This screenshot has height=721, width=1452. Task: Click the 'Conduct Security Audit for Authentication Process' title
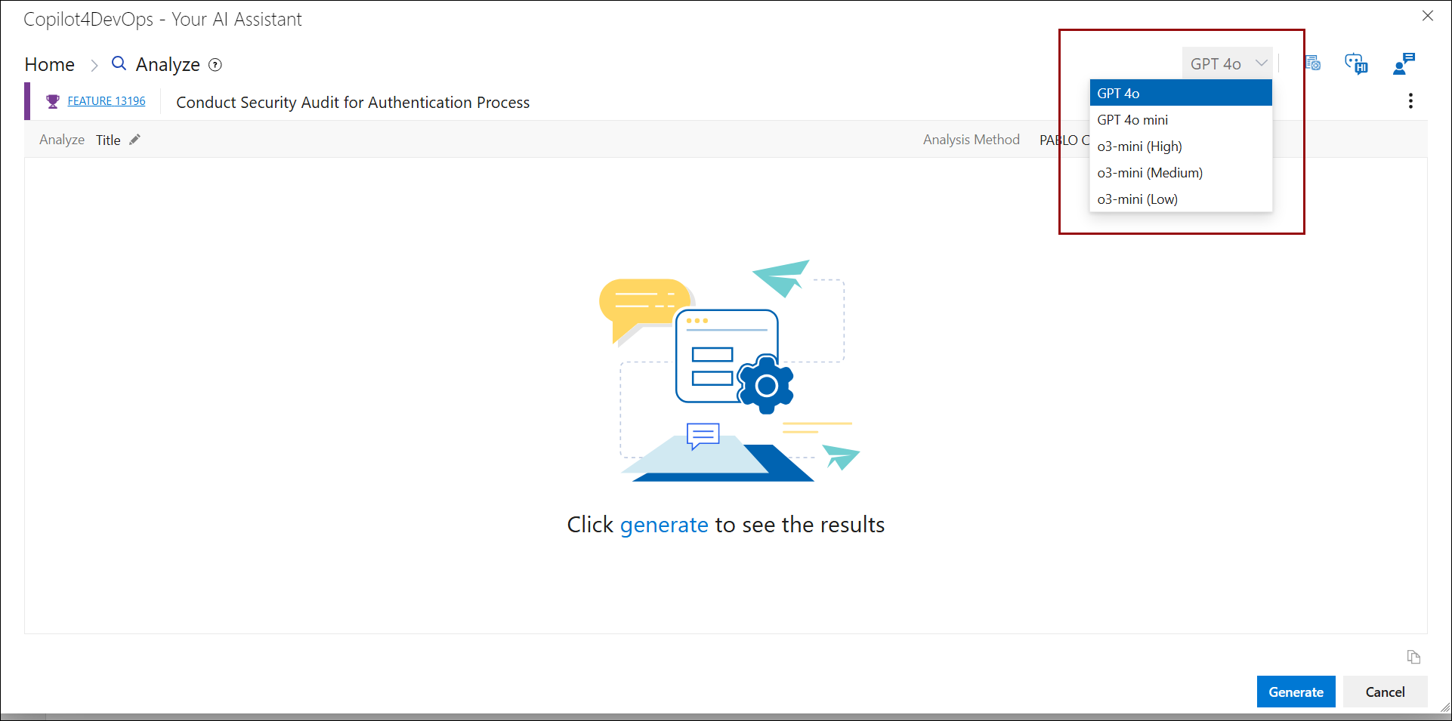pos(353,103)
